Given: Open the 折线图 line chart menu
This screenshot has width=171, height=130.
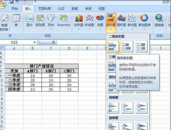Looking at the screenshot, I should point(89,22).
